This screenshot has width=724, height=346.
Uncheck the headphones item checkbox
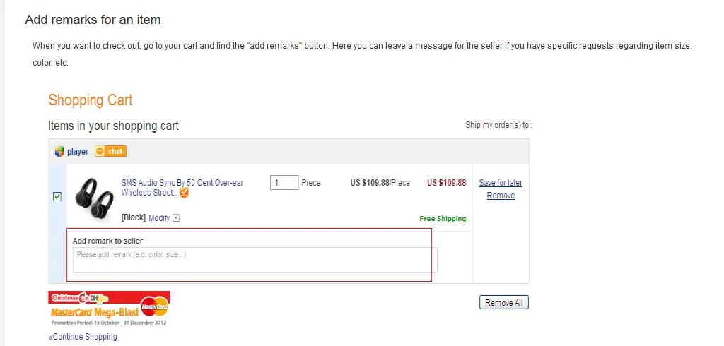pos(57,197)
